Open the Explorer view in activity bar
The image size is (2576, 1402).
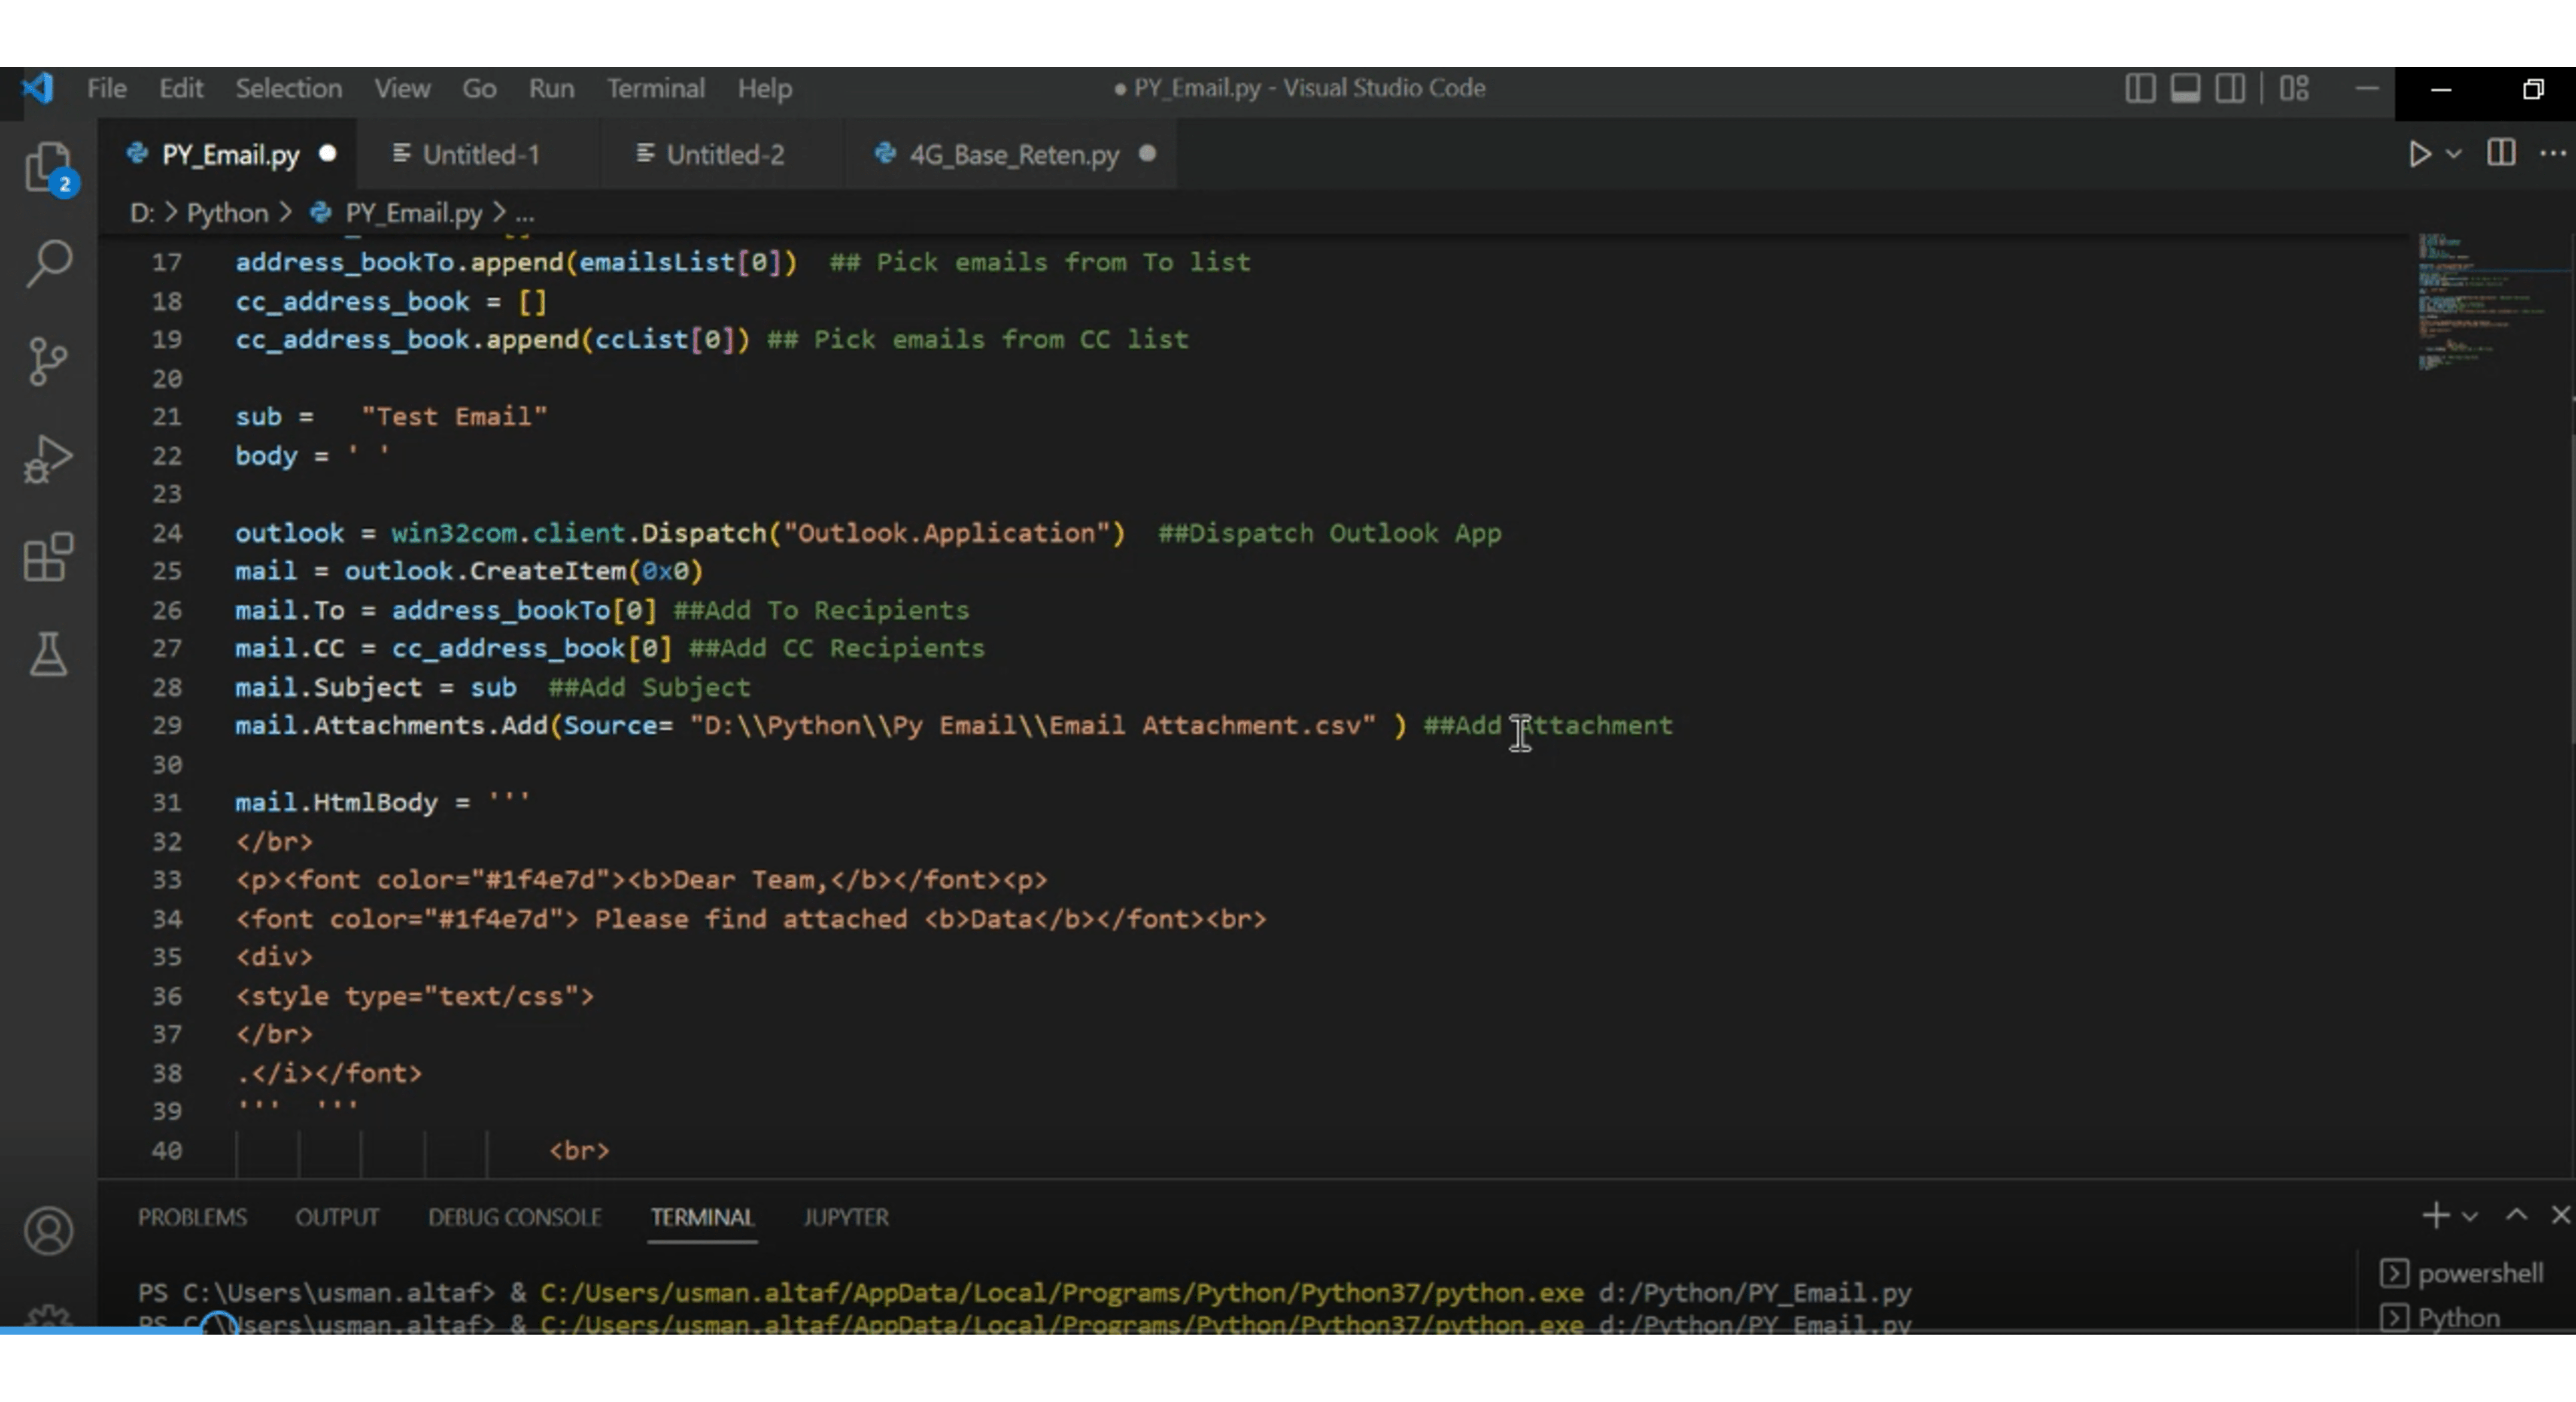click(48, 168)
